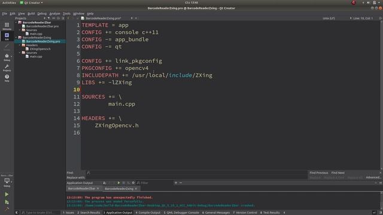Screen dimensions: 383x215
Task: Show the Test Results pane
Action: point(270,213)
